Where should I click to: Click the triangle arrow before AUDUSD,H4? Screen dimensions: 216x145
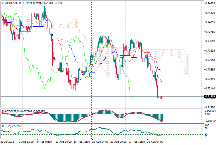point(3,3)
